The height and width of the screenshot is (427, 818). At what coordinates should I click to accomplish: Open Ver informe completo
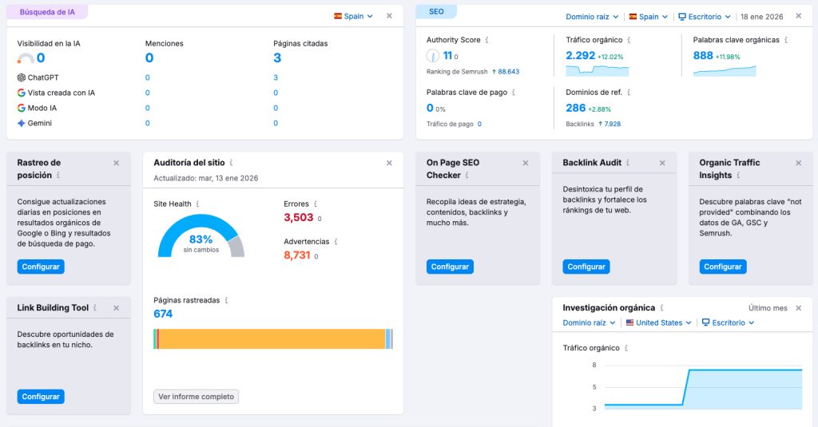pyautogui.click(x=197, y=397)
